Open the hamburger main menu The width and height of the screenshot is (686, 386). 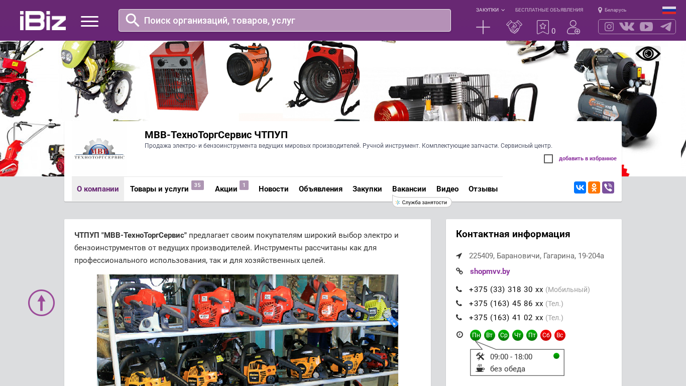point(89,21)
